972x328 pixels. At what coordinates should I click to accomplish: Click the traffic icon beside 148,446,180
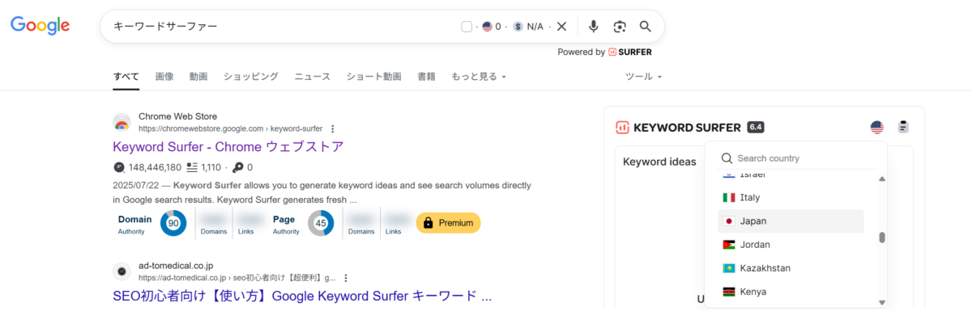[x=119, y=168]
